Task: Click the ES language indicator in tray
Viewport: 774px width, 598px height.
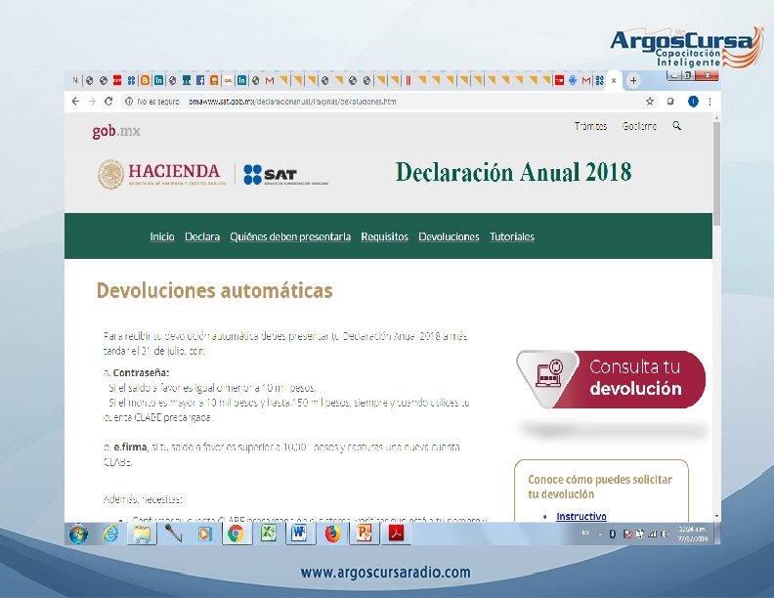Action: (585, 533)
